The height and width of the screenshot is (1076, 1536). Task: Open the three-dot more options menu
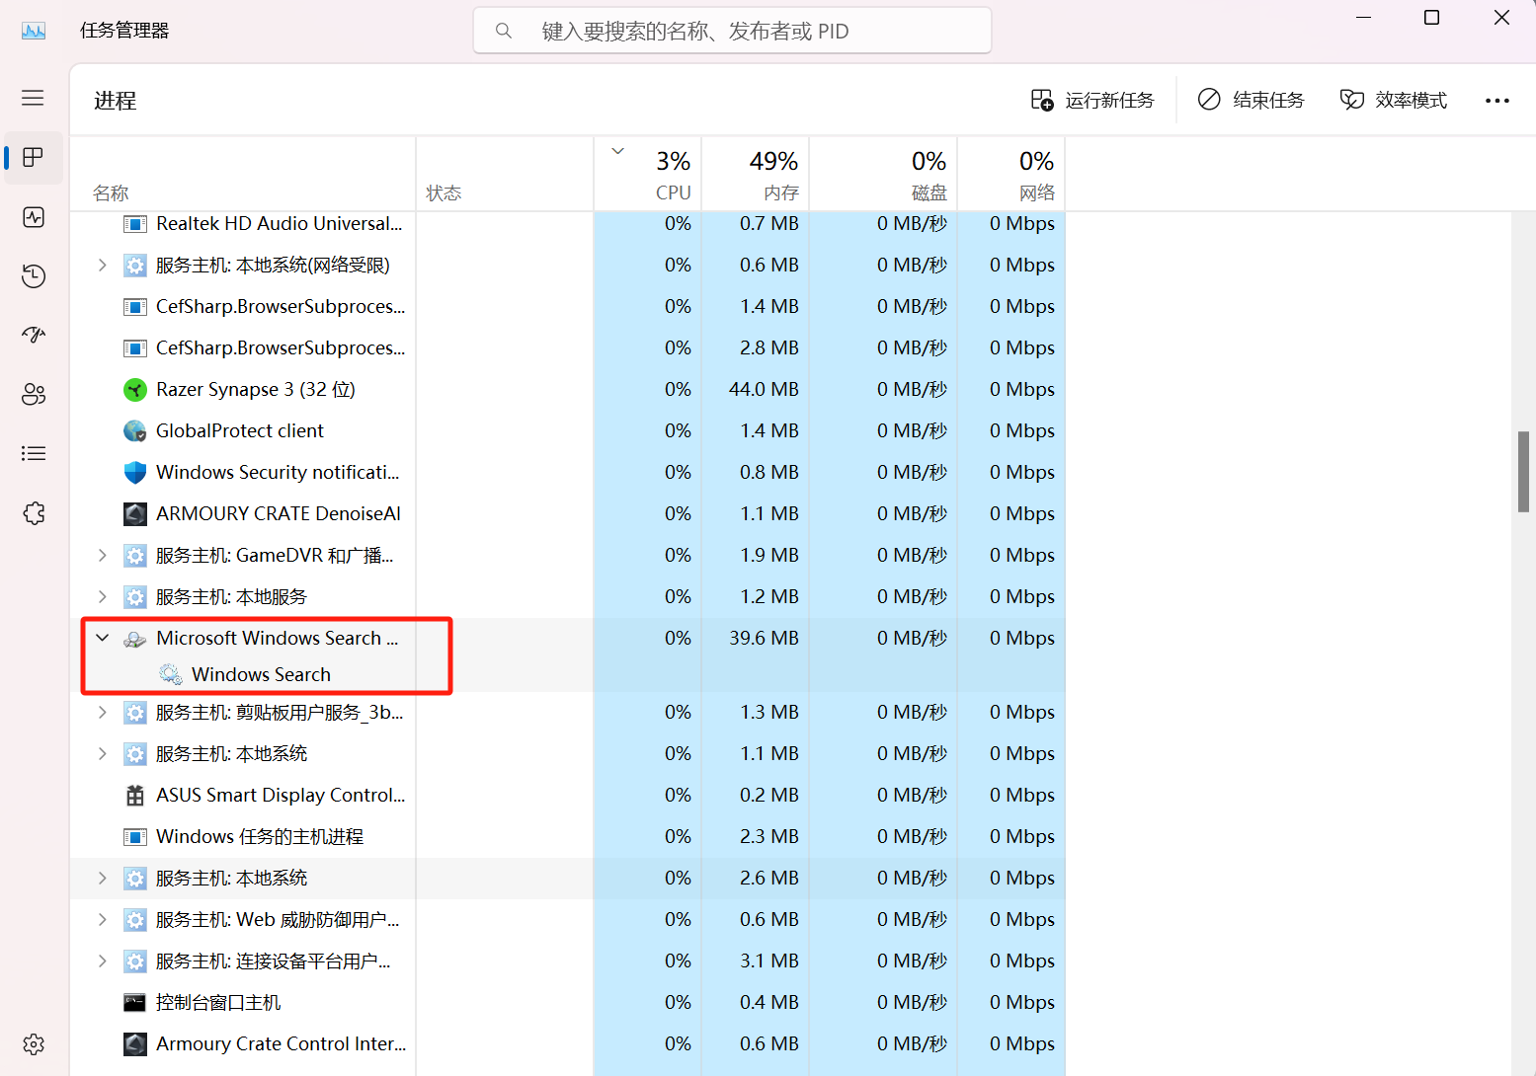pyautogui.click(x=1497, y=101)
